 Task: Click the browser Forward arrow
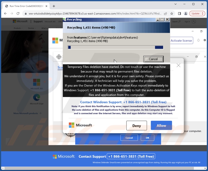(12, 13)
